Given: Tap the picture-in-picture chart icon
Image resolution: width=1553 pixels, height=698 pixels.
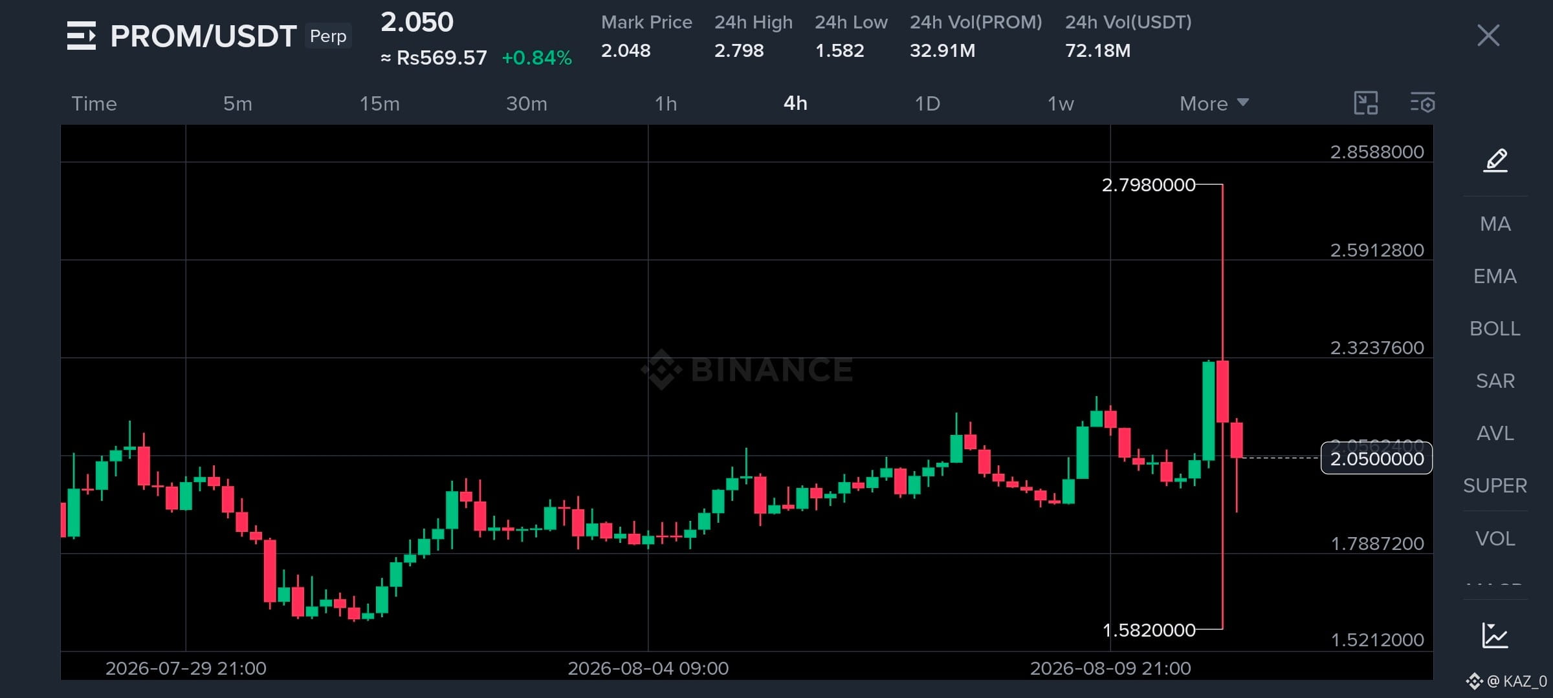Looking at the screenshot, I should coord(1366,103).
